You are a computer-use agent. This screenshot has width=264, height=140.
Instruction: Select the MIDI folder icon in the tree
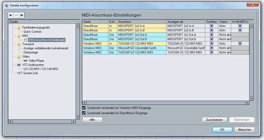point(19,36)
